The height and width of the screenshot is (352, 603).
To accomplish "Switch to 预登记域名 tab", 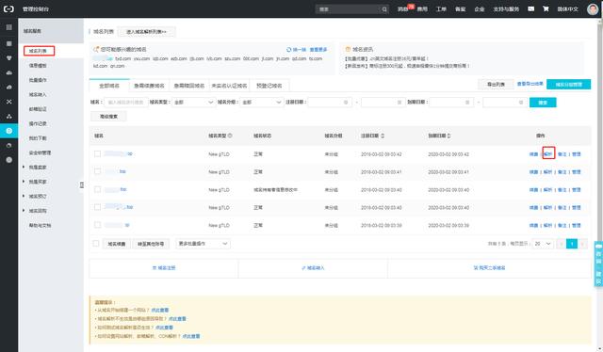I will coord(269,86).
